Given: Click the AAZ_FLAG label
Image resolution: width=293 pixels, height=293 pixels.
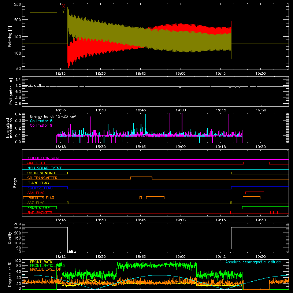Looking at the screenshot, I should pos(36,203).
